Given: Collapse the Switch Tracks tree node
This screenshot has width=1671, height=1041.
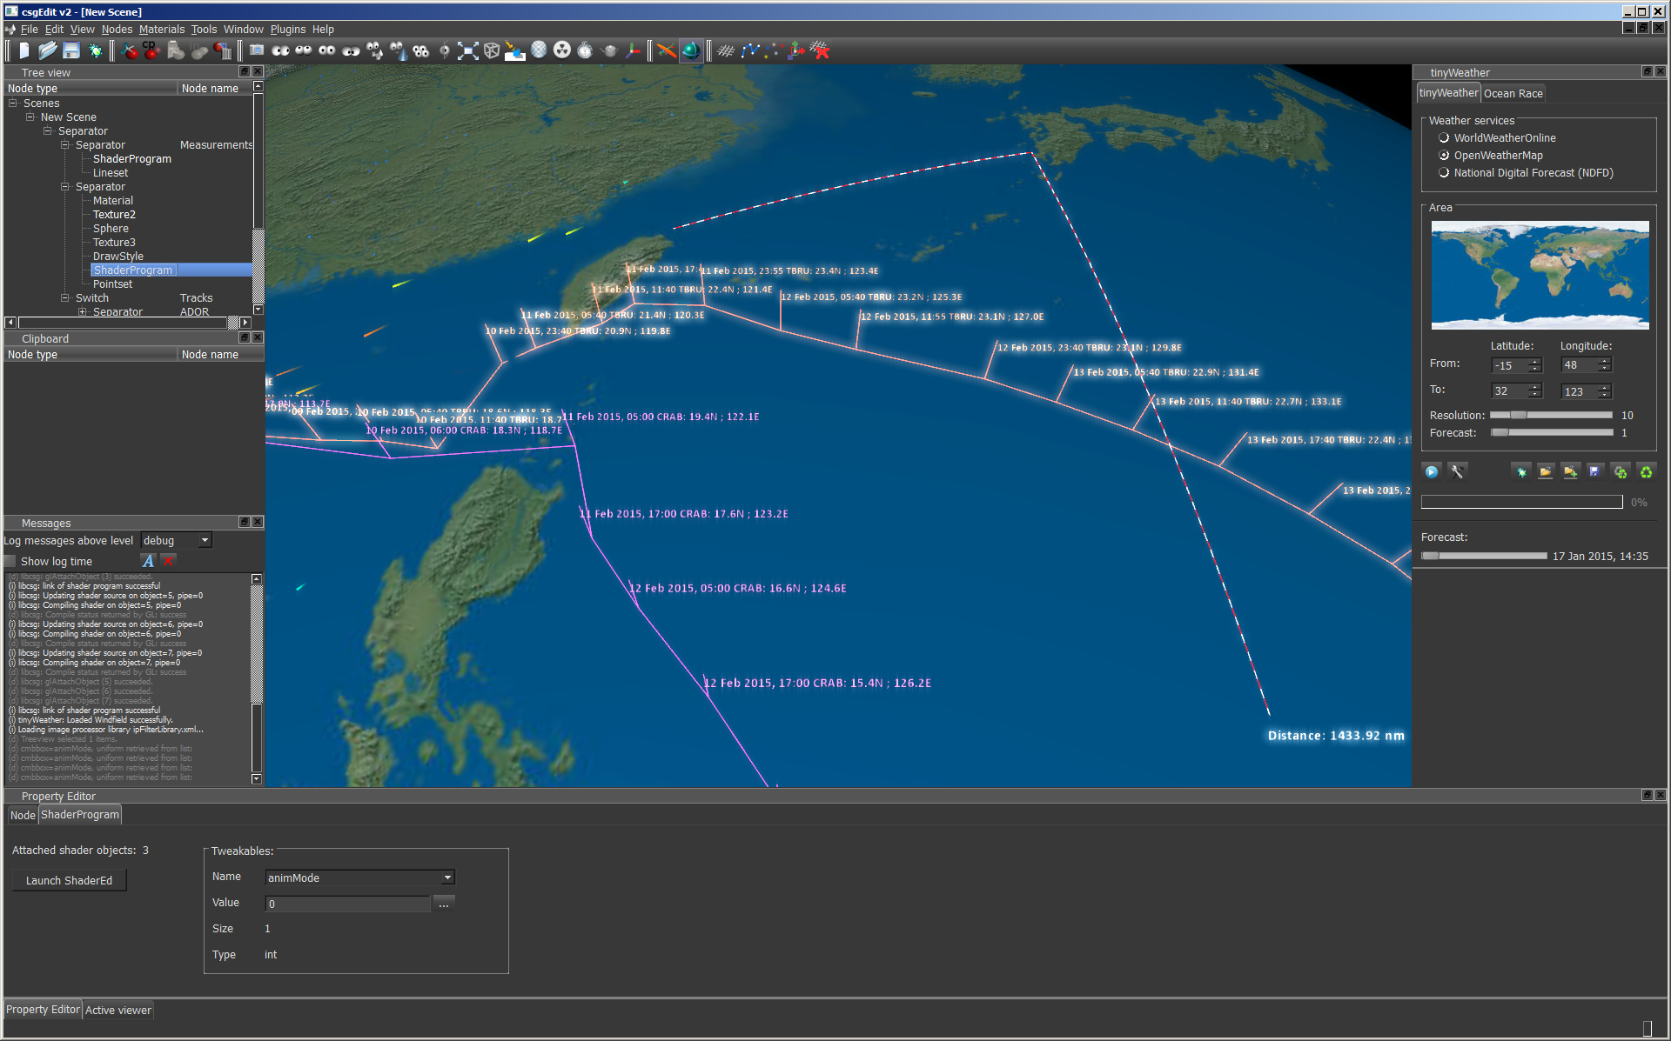Looking at the screenshot, I should (x=65, y=298).
